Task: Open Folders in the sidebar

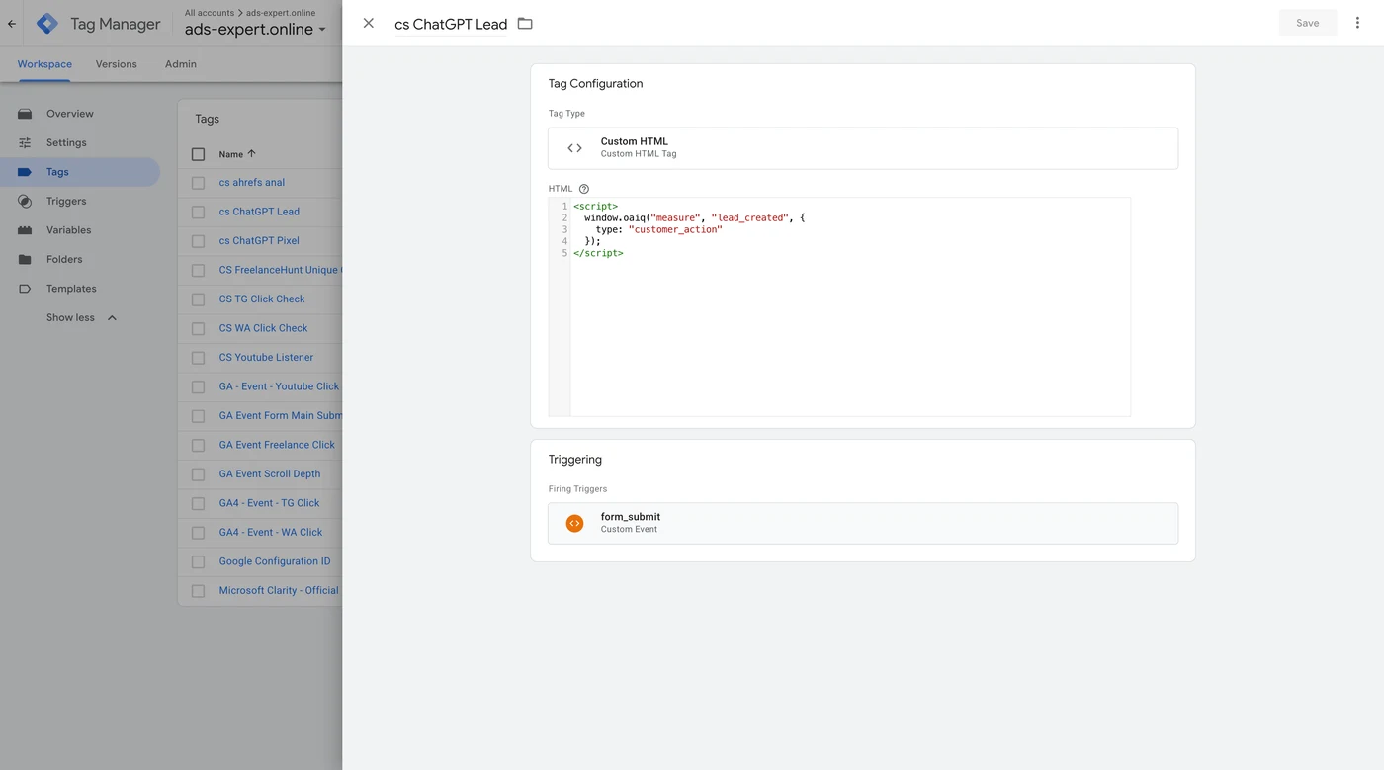Action: tap(64, 259)
